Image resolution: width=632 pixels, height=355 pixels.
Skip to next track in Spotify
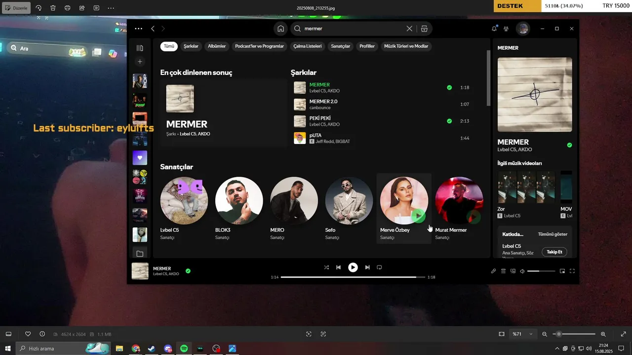[367, 267]
